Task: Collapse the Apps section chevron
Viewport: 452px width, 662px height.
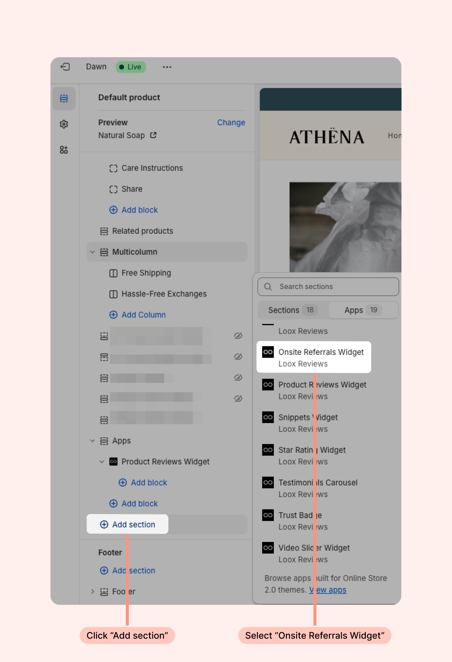Action: coord(93,441)
